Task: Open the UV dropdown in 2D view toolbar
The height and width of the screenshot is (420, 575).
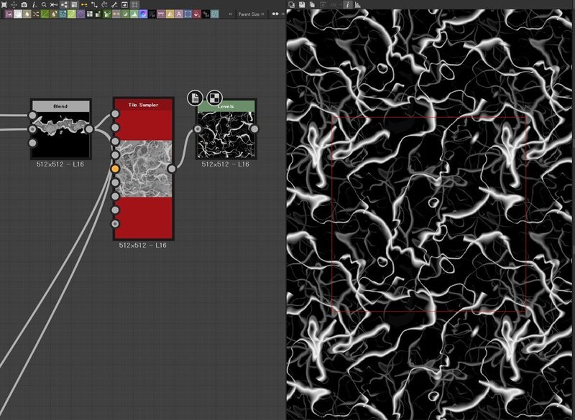Action: [336, 5]
